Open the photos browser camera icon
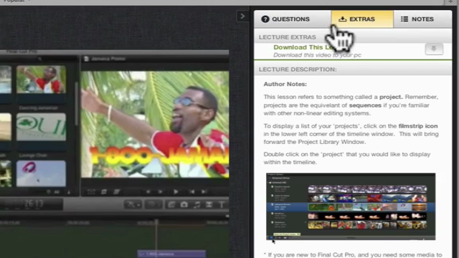Image resolution: width=459 pixels, height=258 pixels. 184,204
